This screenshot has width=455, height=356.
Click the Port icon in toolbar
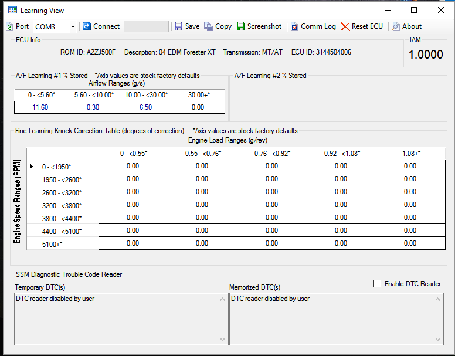[9, 27]
